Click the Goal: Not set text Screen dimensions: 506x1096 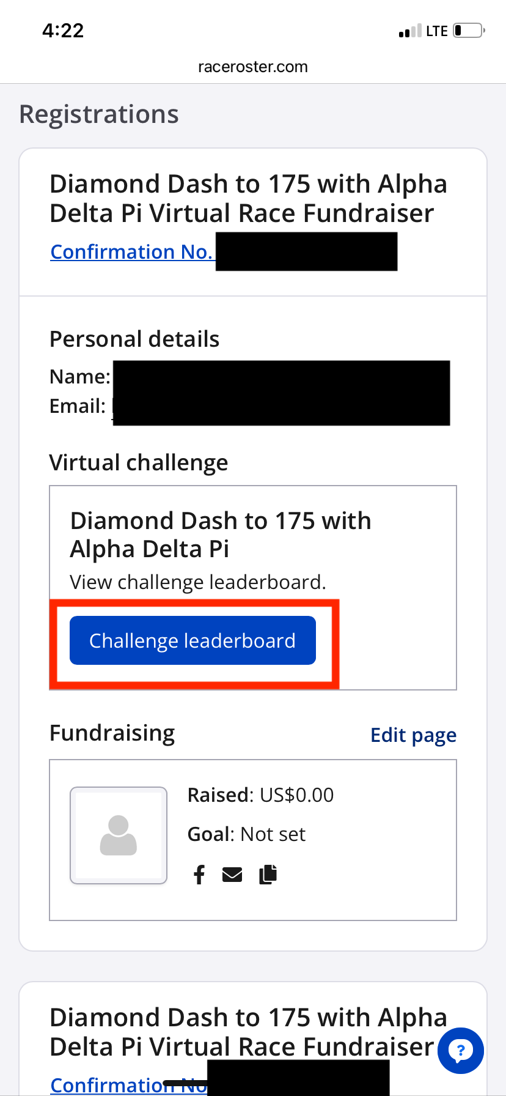(246, 834)
